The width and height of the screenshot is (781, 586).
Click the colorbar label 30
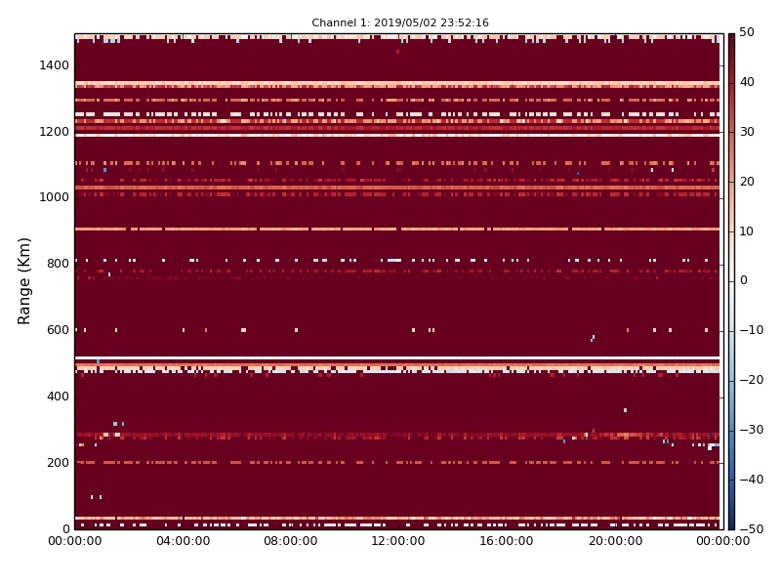point(747,132)
